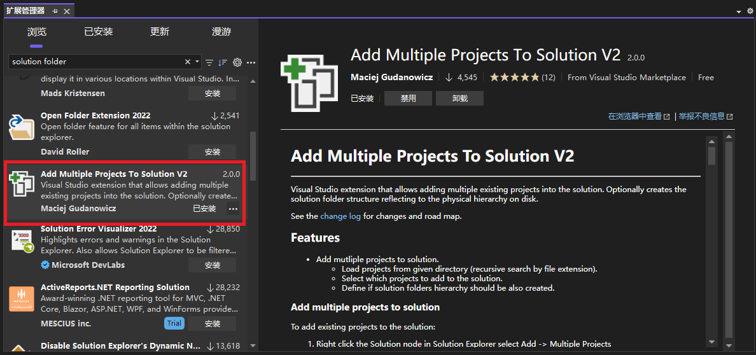Click Solution Error Visualizer 2022 icon

pos(22,241)
